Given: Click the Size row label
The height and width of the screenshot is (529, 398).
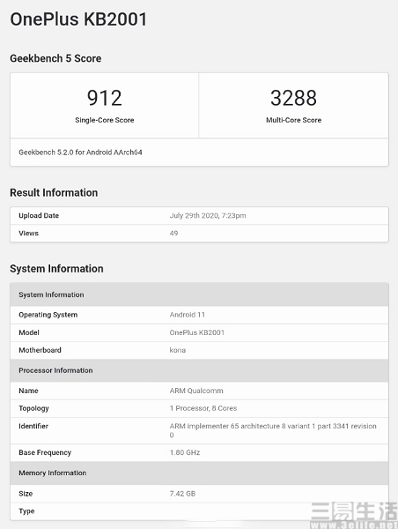Looking at the screenshot, I should click(26, 494).
